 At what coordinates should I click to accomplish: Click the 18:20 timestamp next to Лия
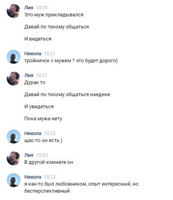[42, 8]
